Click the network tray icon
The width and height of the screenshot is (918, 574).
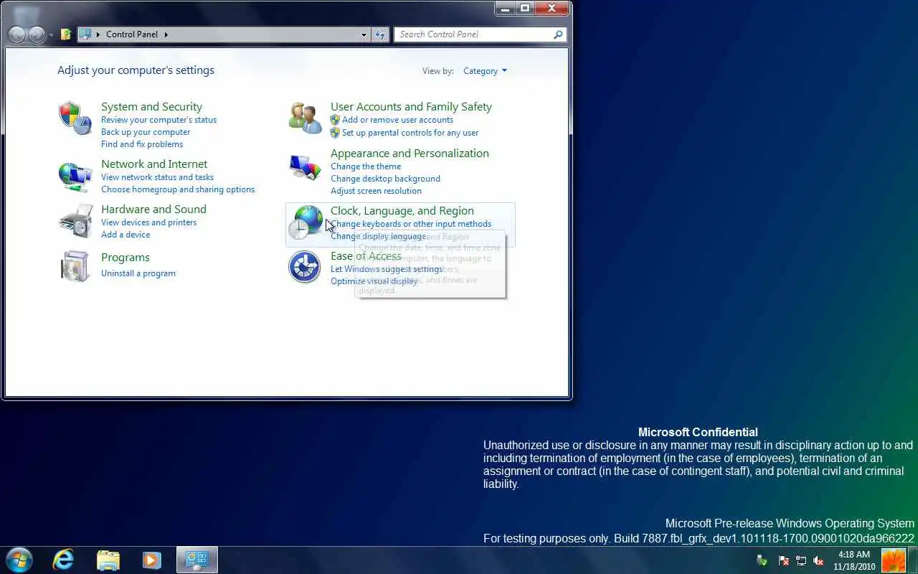point(801,560)
